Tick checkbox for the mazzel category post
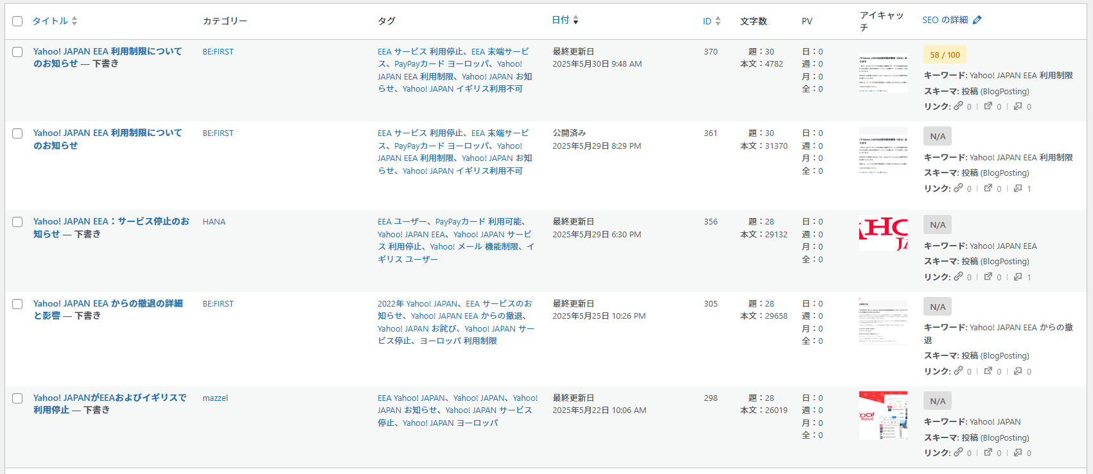The height and width of the screenshot is (474, 1093). [x=17, y=398]
